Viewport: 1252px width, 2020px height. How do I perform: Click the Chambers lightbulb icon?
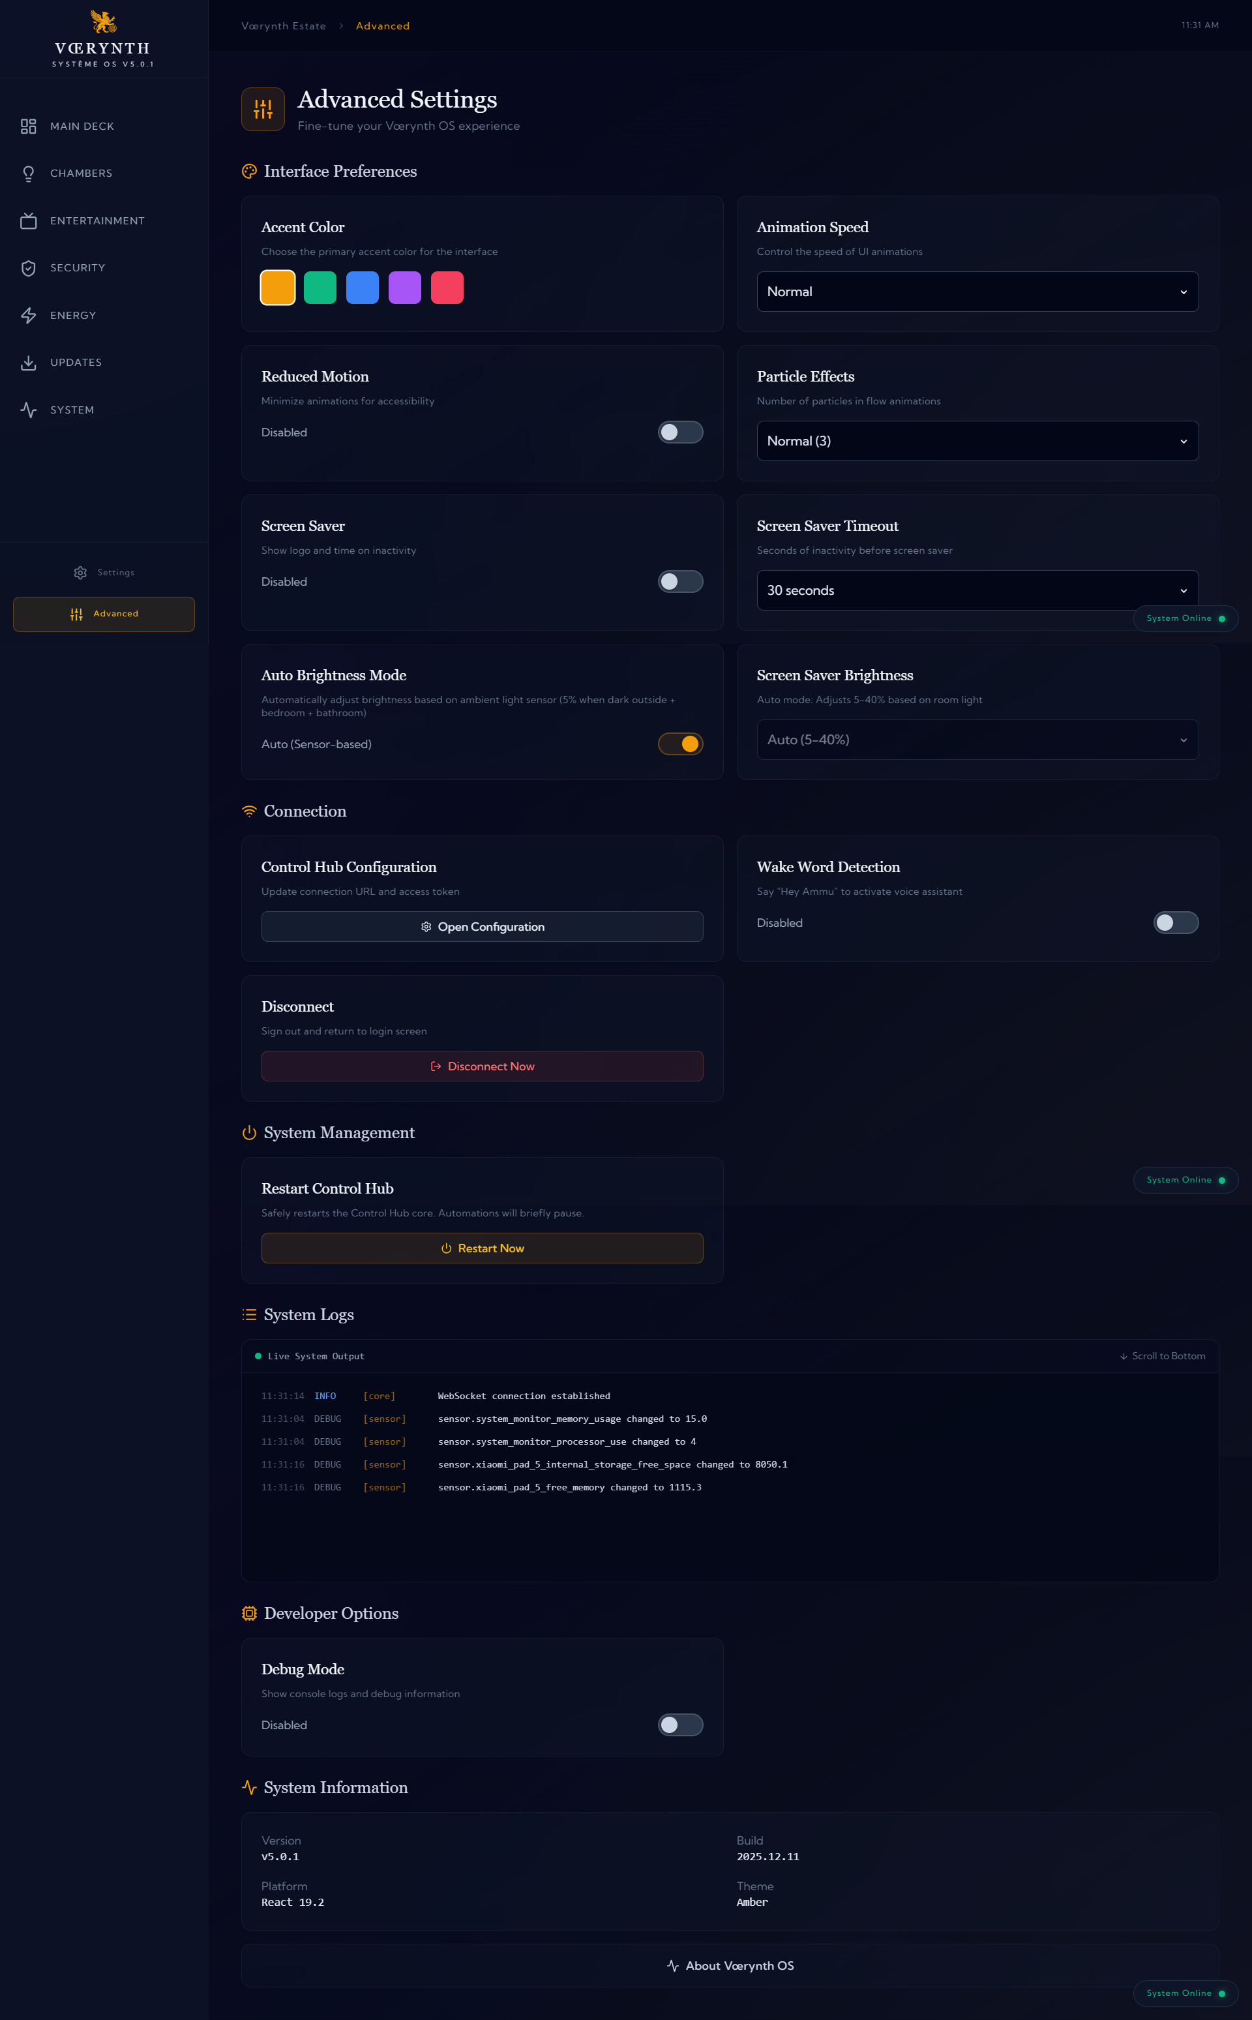tap(28, 173)
